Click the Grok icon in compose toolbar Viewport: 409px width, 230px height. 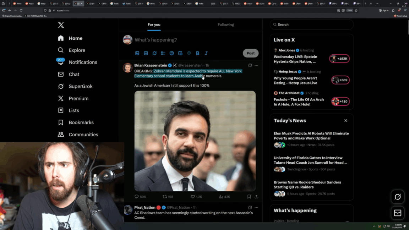pos(154,53)
